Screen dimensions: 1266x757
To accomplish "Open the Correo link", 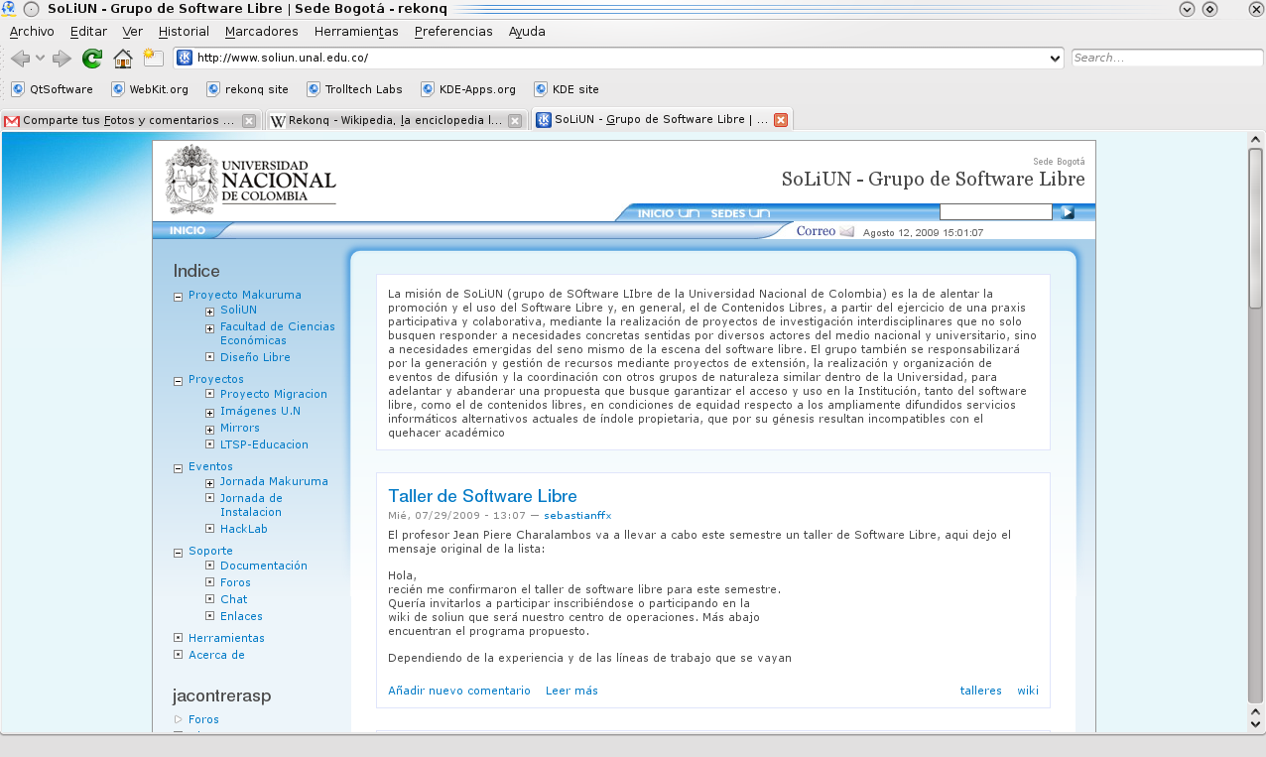I will pyautogui.click(x=816, y=231).
